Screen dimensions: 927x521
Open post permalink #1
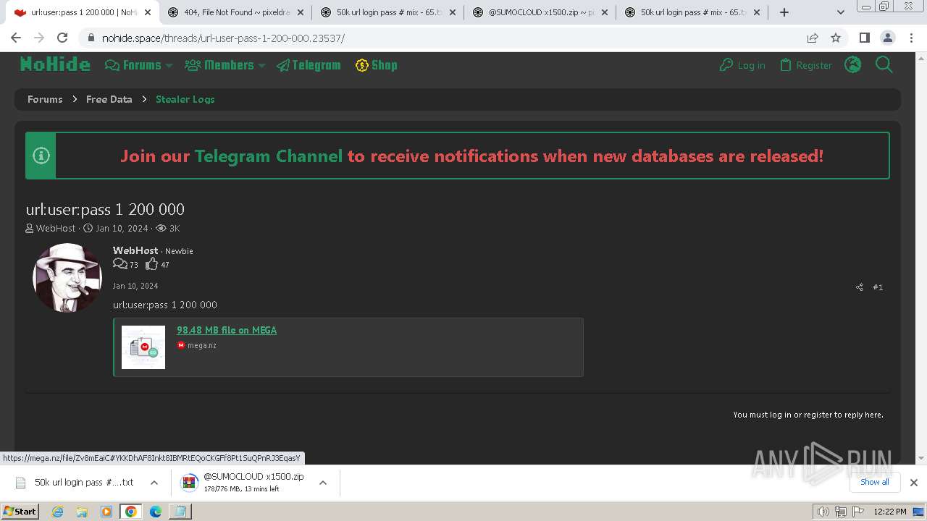click(878, 287)
